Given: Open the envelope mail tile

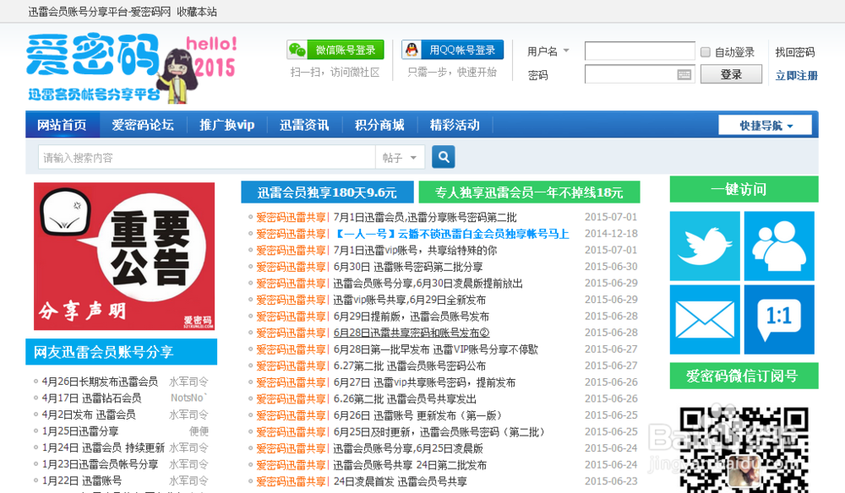Looking at the screenshot, I should pyautogui.click(x=705, y=320).
